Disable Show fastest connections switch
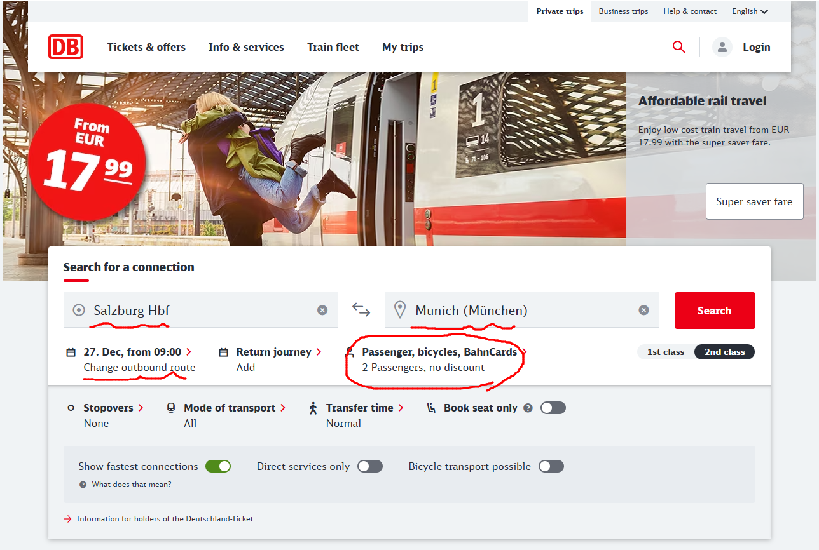This screenshot has height=550, width=819. [218, 466]
